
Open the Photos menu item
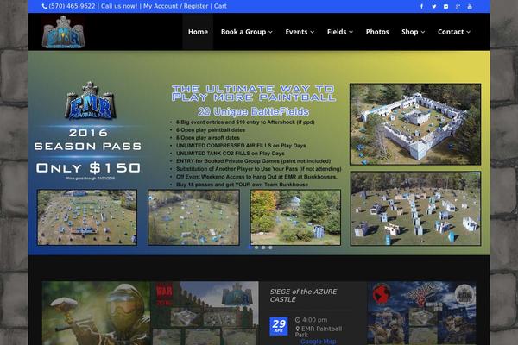(377, 32)
